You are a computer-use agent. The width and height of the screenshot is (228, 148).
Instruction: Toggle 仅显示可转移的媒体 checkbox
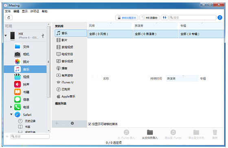point(90,124)
